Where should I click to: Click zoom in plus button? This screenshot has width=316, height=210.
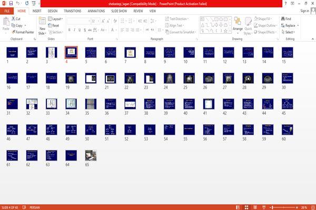[297, 207]
